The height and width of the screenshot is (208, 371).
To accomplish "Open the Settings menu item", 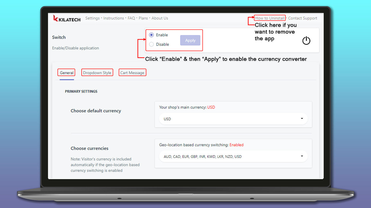I will point(92,18).
